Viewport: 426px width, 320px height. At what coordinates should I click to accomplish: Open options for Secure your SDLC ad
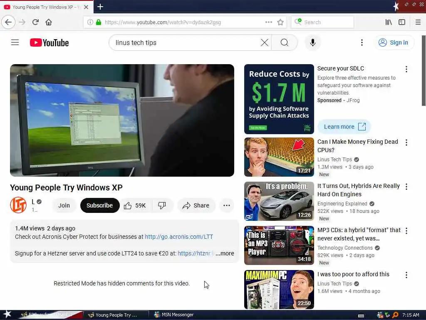(406, 69)
